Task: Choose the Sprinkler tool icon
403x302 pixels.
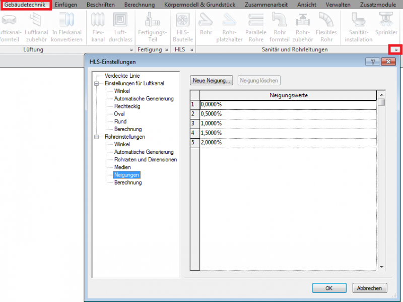Action: pos(386,20)
